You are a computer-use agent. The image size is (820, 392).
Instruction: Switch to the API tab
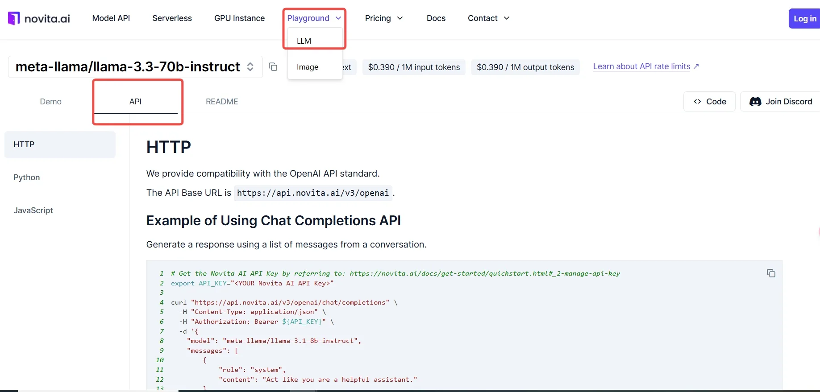[x=136, y=102]
